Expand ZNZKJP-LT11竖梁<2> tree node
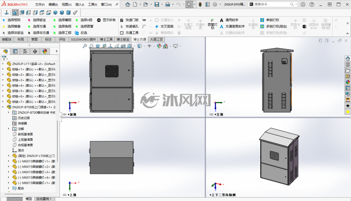The image size is (351, 201). click(3, 64)
